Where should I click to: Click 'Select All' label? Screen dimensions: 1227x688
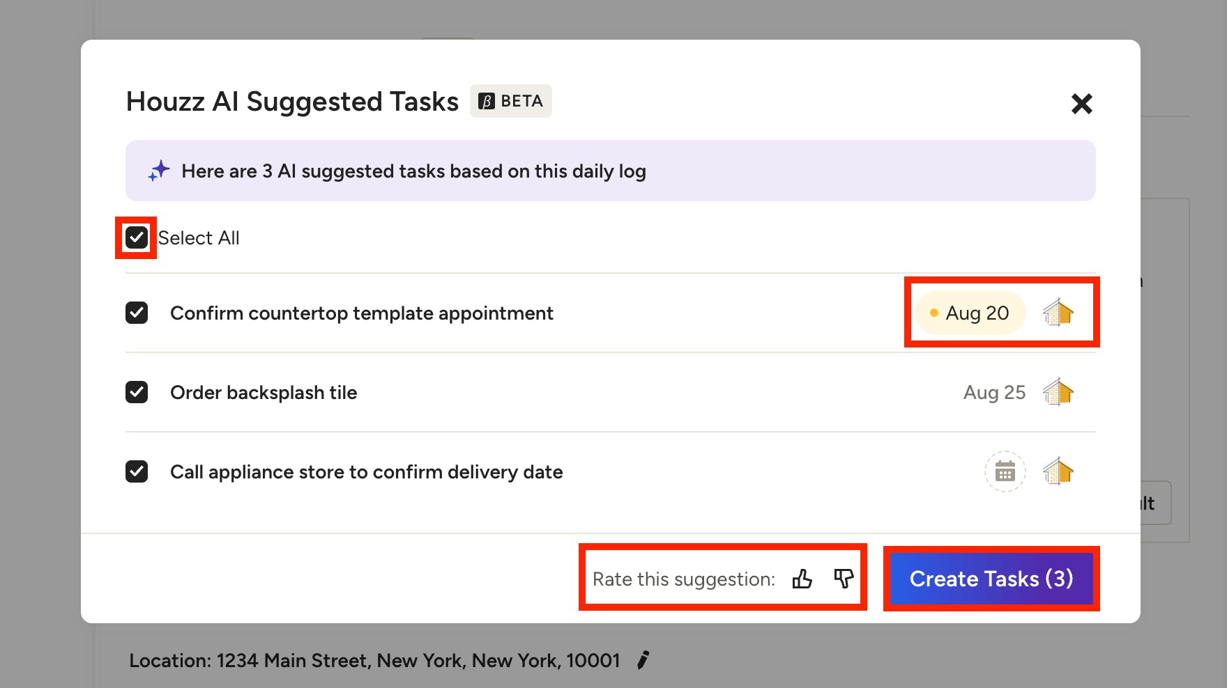199,238
